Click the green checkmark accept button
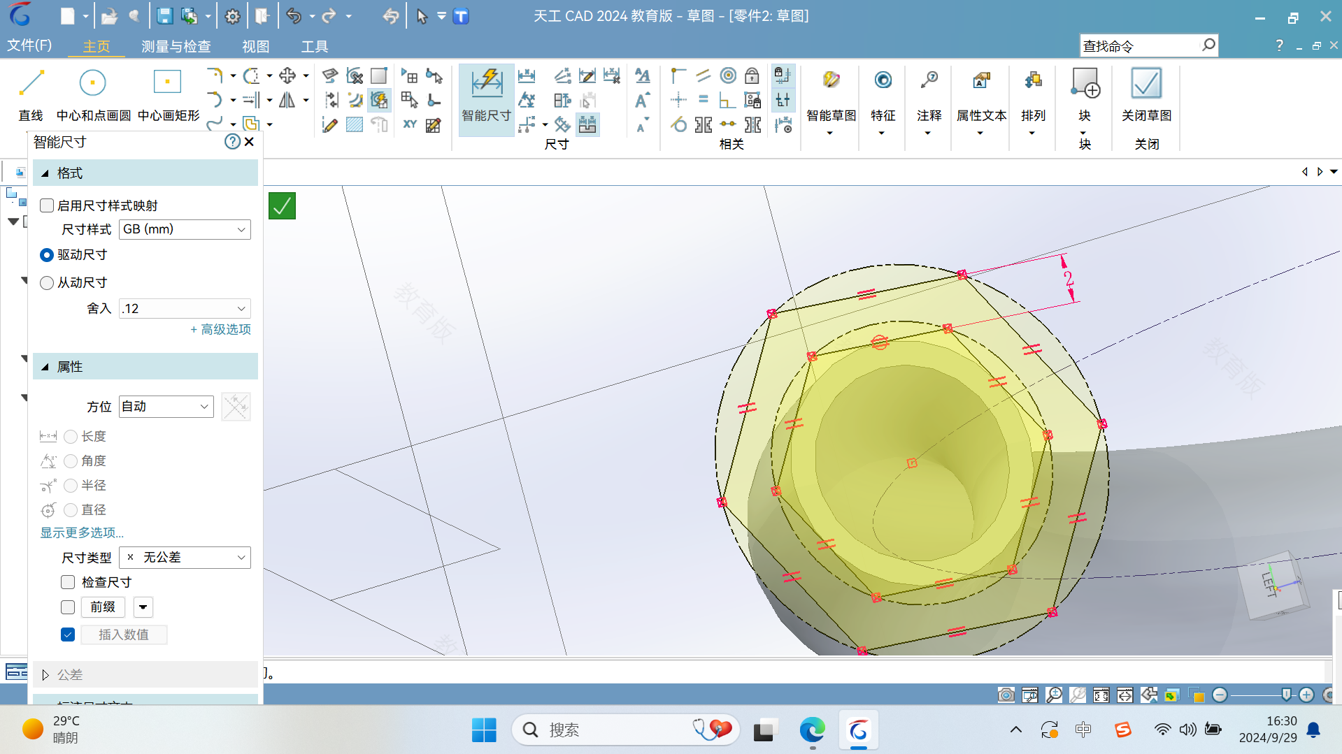 (x=282, y=206)
